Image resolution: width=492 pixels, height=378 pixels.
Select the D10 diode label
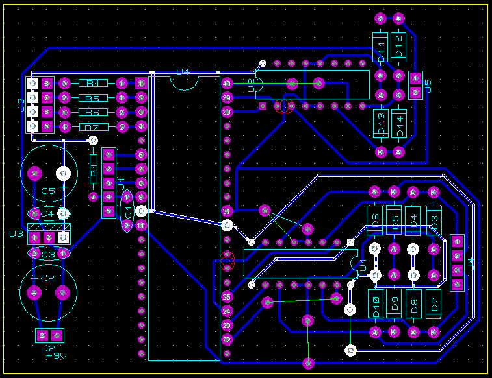click(376, 307)
